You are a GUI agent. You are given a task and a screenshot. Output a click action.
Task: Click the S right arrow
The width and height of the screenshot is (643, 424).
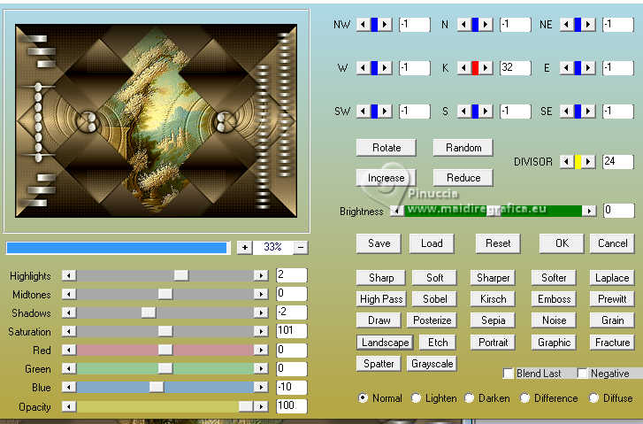[x=486, y=112]
